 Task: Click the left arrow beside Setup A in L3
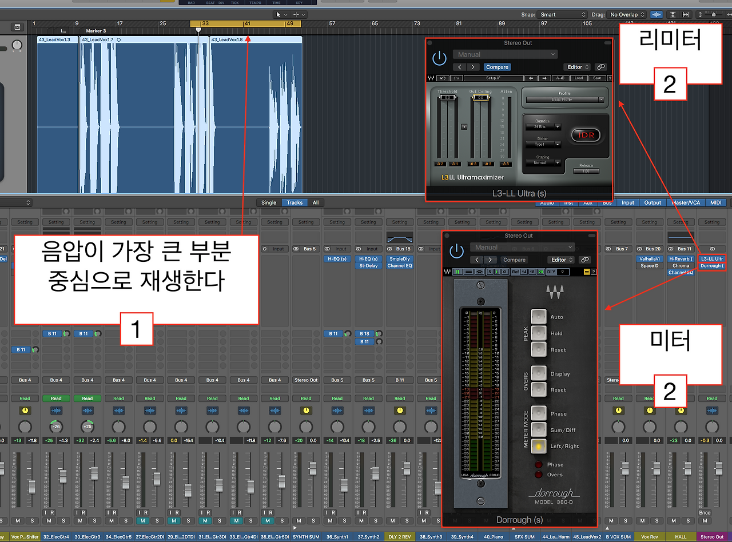point(531,78)
